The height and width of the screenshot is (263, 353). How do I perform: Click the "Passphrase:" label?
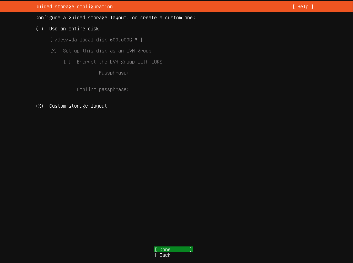114,73
